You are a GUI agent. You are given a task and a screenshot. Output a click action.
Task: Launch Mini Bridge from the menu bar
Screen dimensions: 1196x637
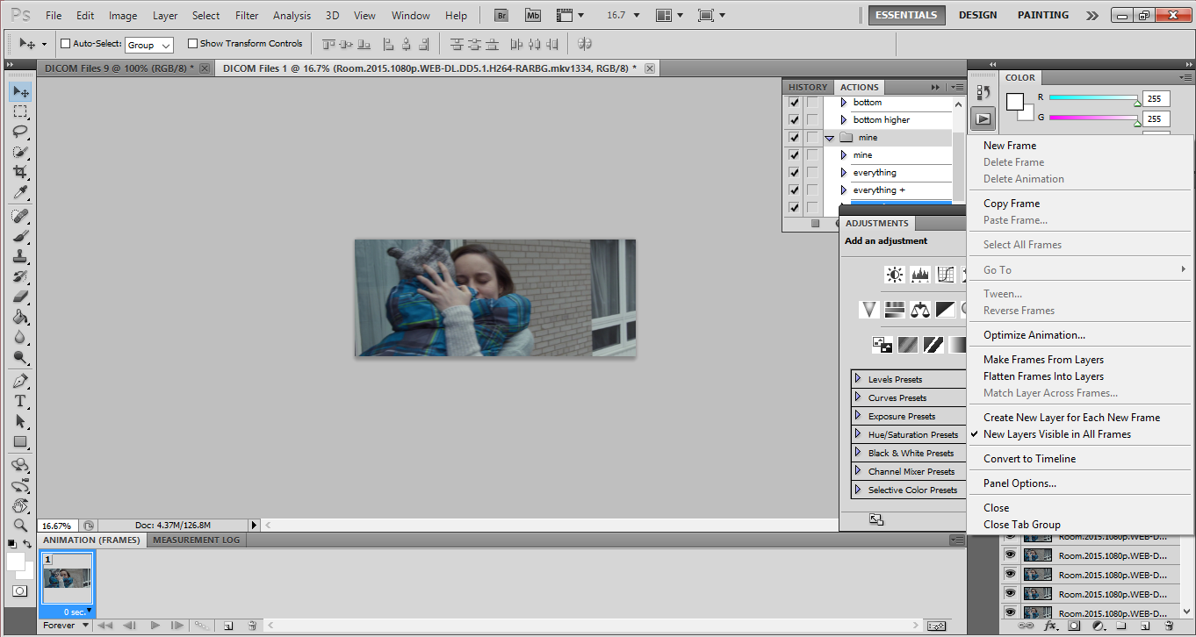[x=533, y=15]
